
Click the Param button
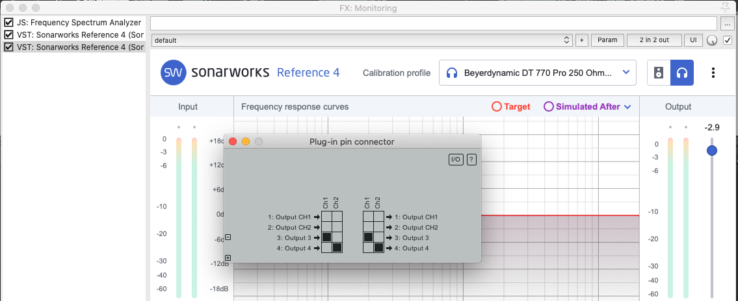point(607,40)
